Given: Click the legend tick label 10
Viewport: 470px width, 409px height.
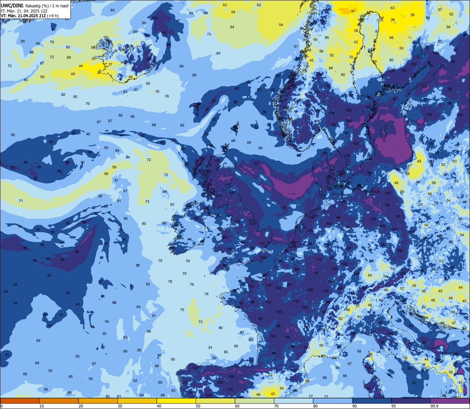Looking at the screenshot, I should [41, 406].
